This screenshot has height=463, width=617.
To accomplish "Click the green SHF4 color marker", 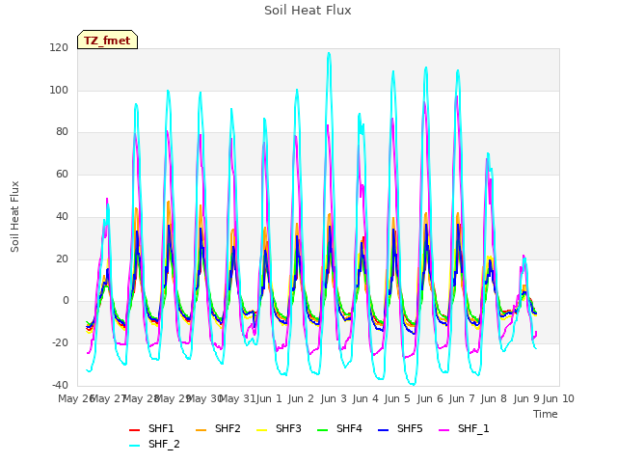I will (x=322, y=430).
